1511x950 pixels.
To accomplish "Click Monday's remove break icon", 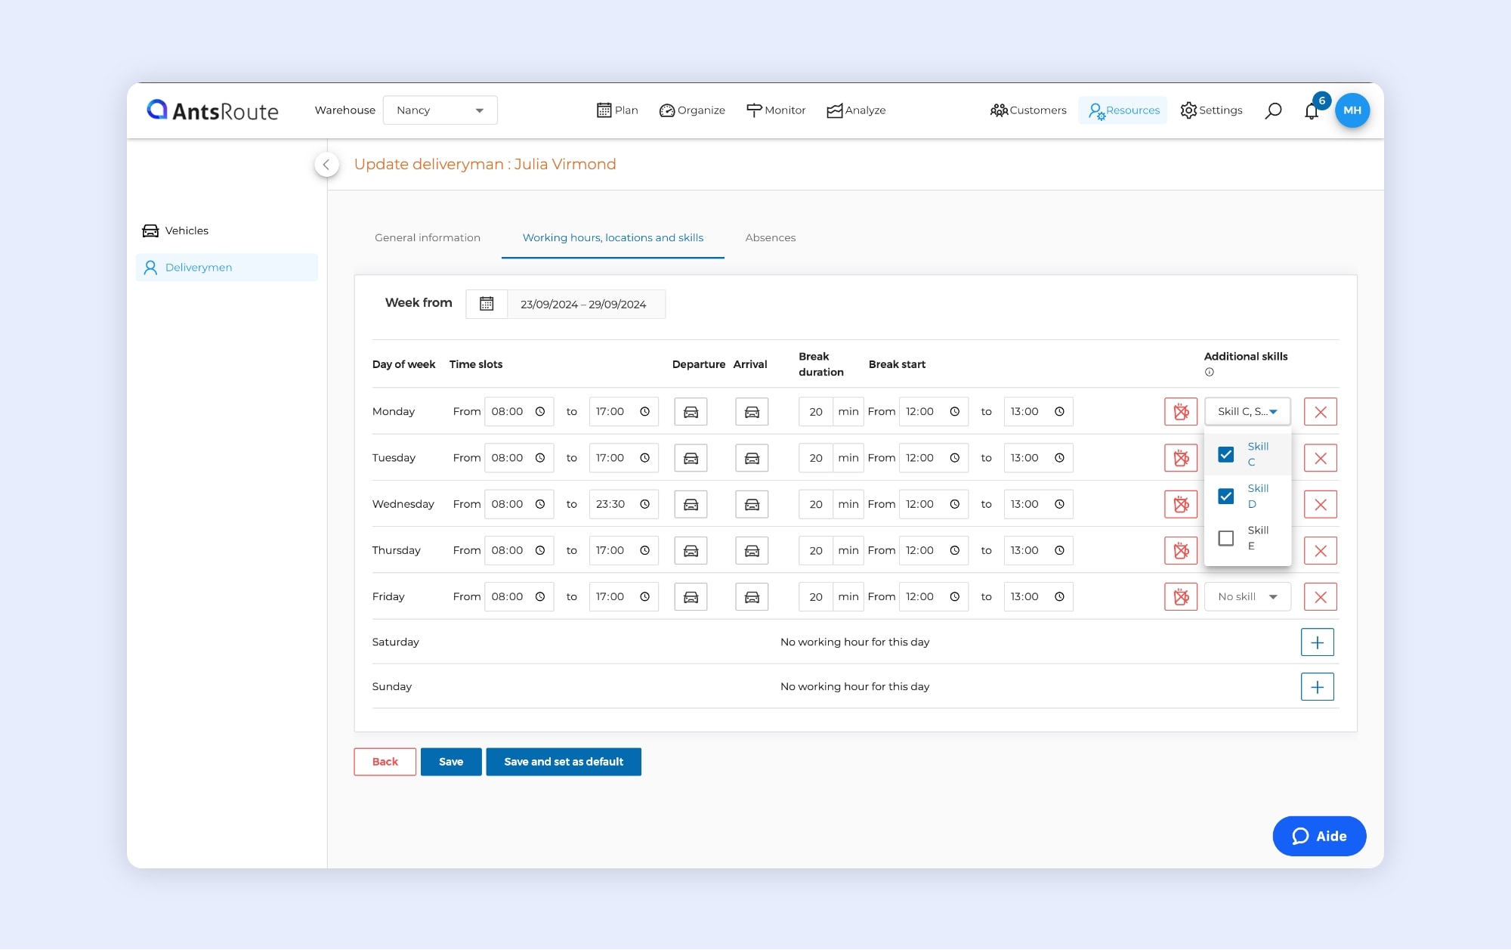I will coord(1180,412).
